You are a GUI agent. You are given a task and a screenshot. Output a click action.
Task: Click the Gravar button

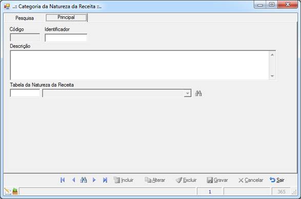217,180
